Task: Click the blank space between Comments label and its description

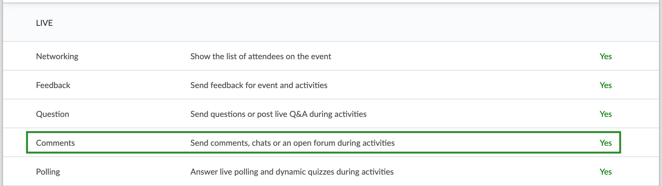Action: (132, 143)
